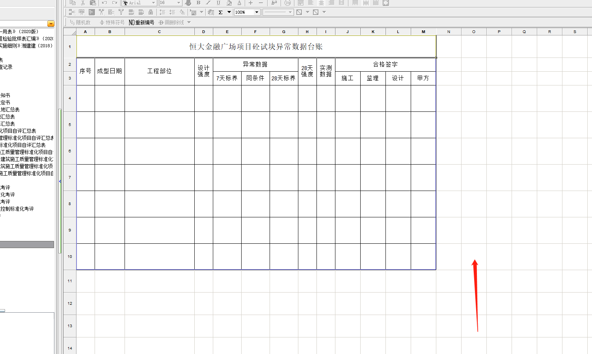Click the 随机数 random number button
This screenshot has height=354, width=592.
pyautogui.click(x=80, y=22)
